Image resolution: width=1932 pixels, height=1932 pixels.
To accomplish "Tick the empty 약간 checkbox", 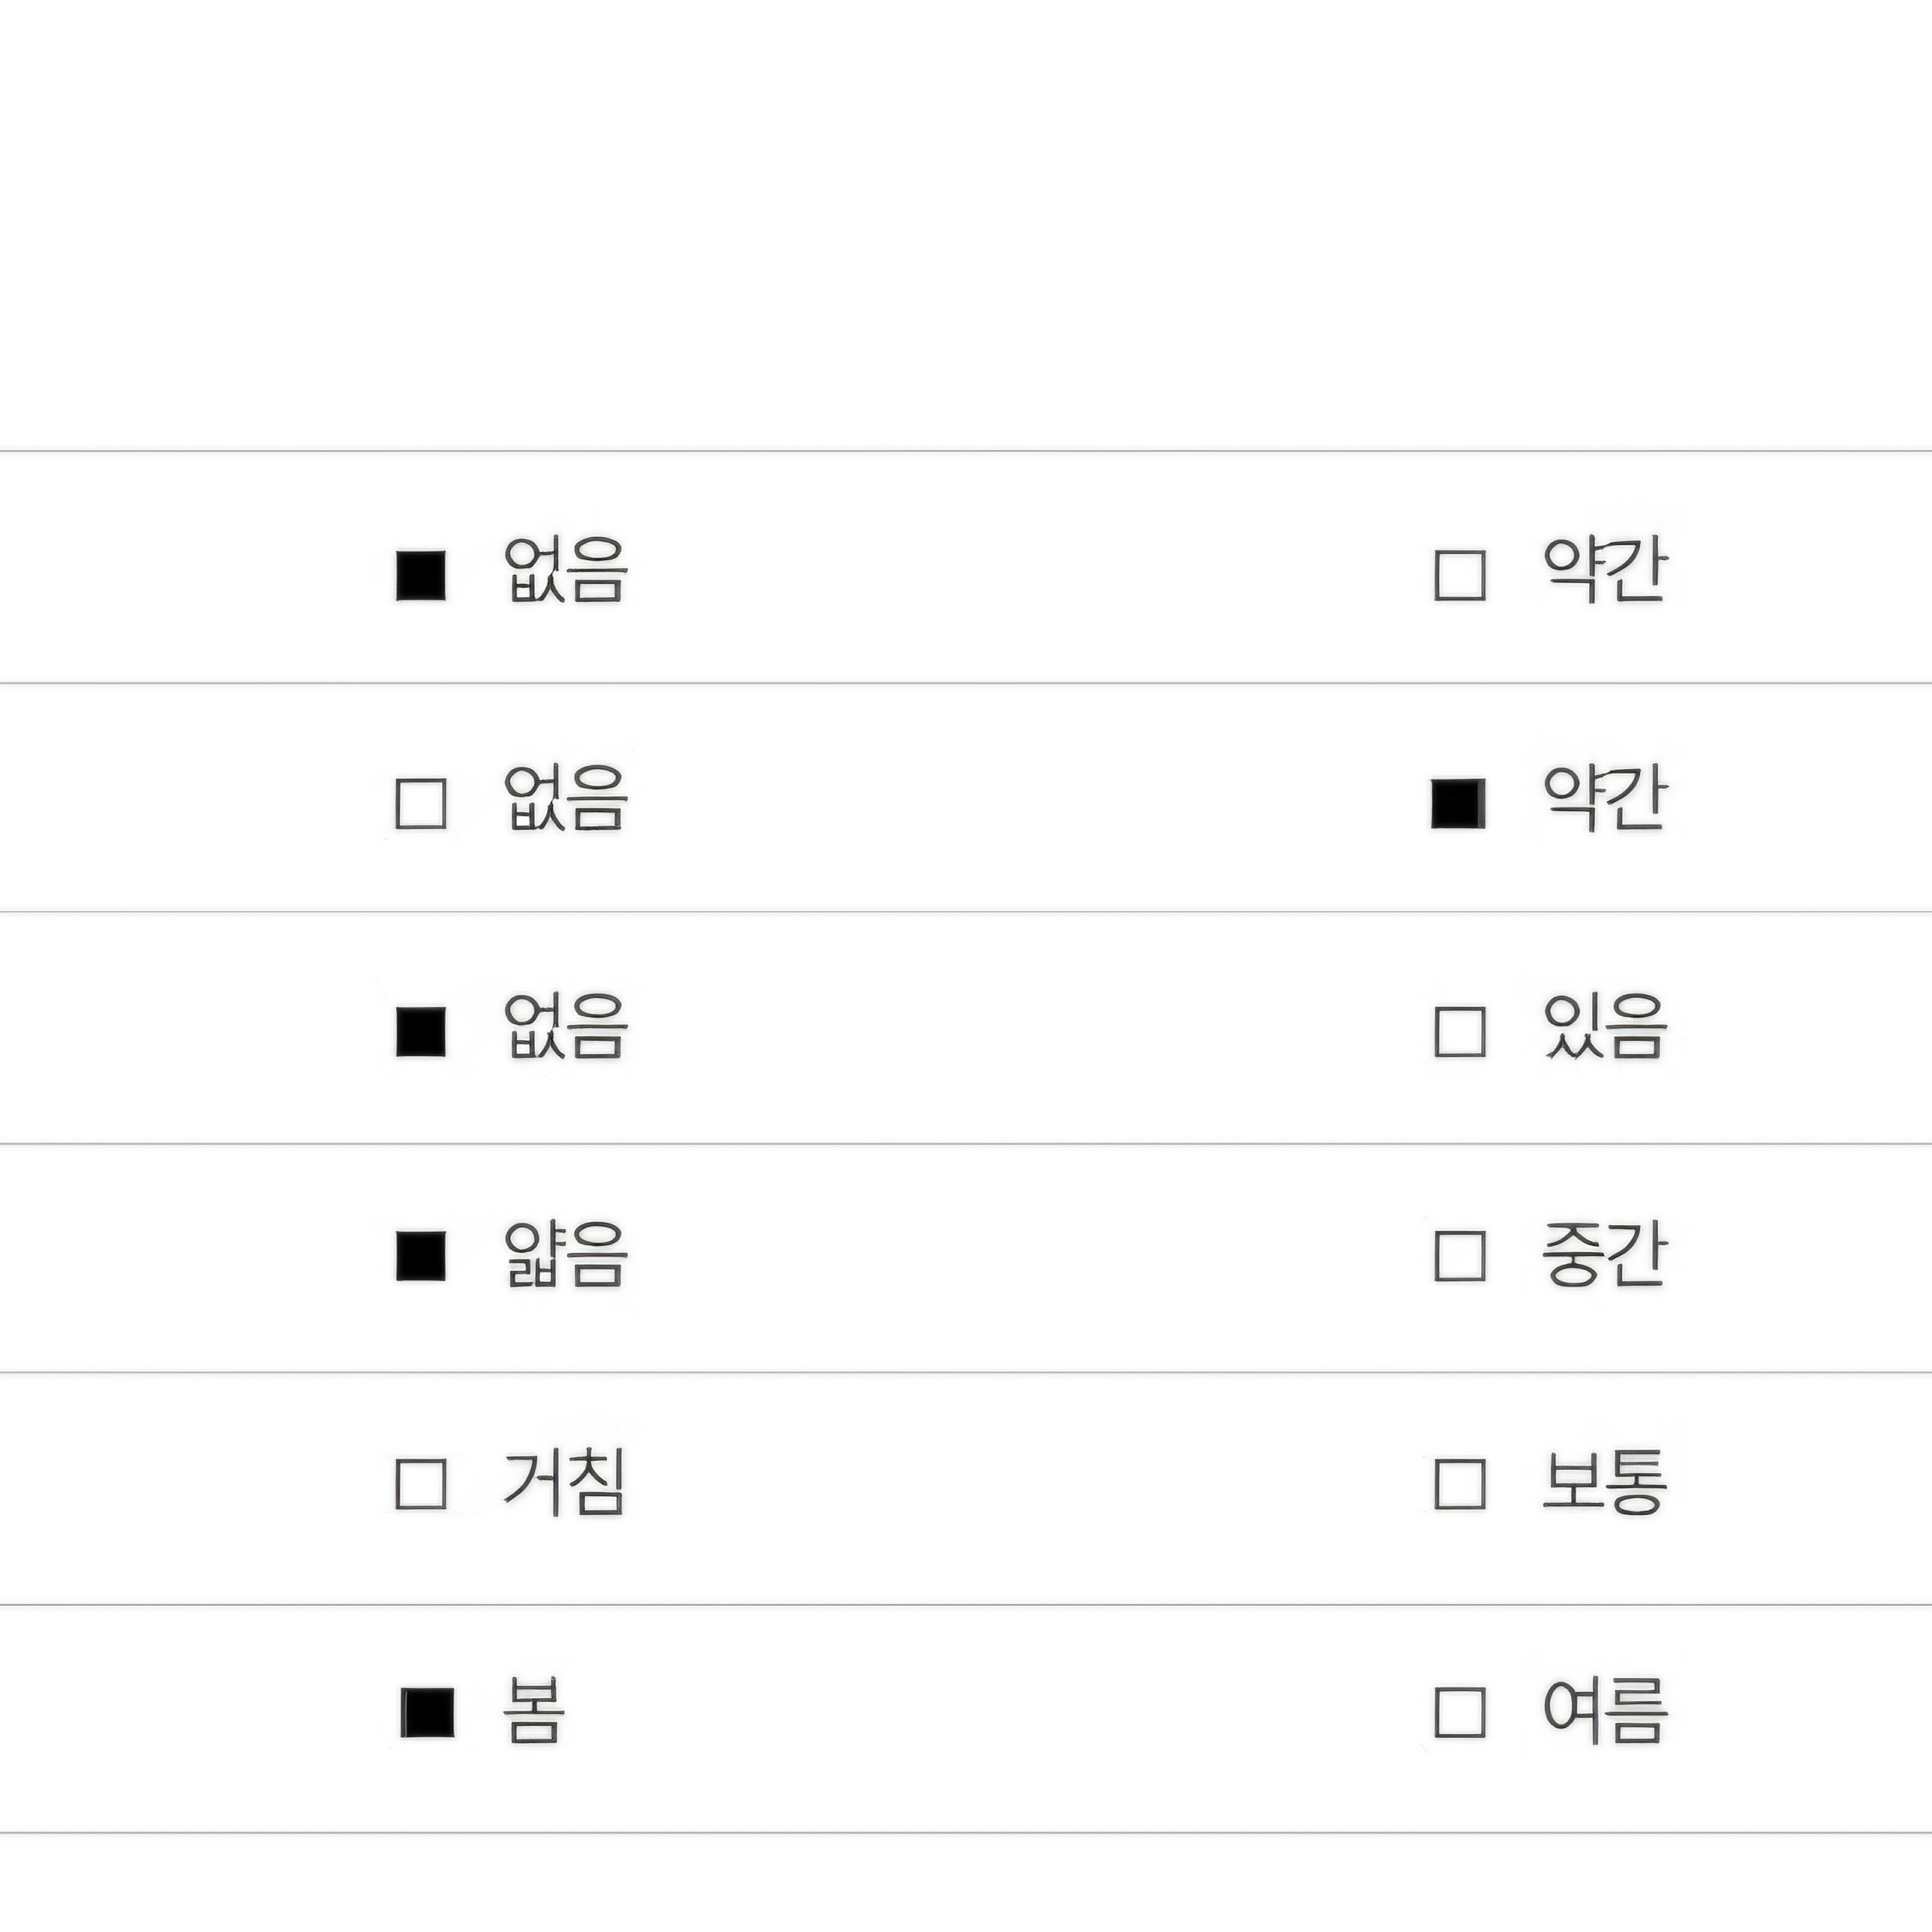I will [1460, 575].
